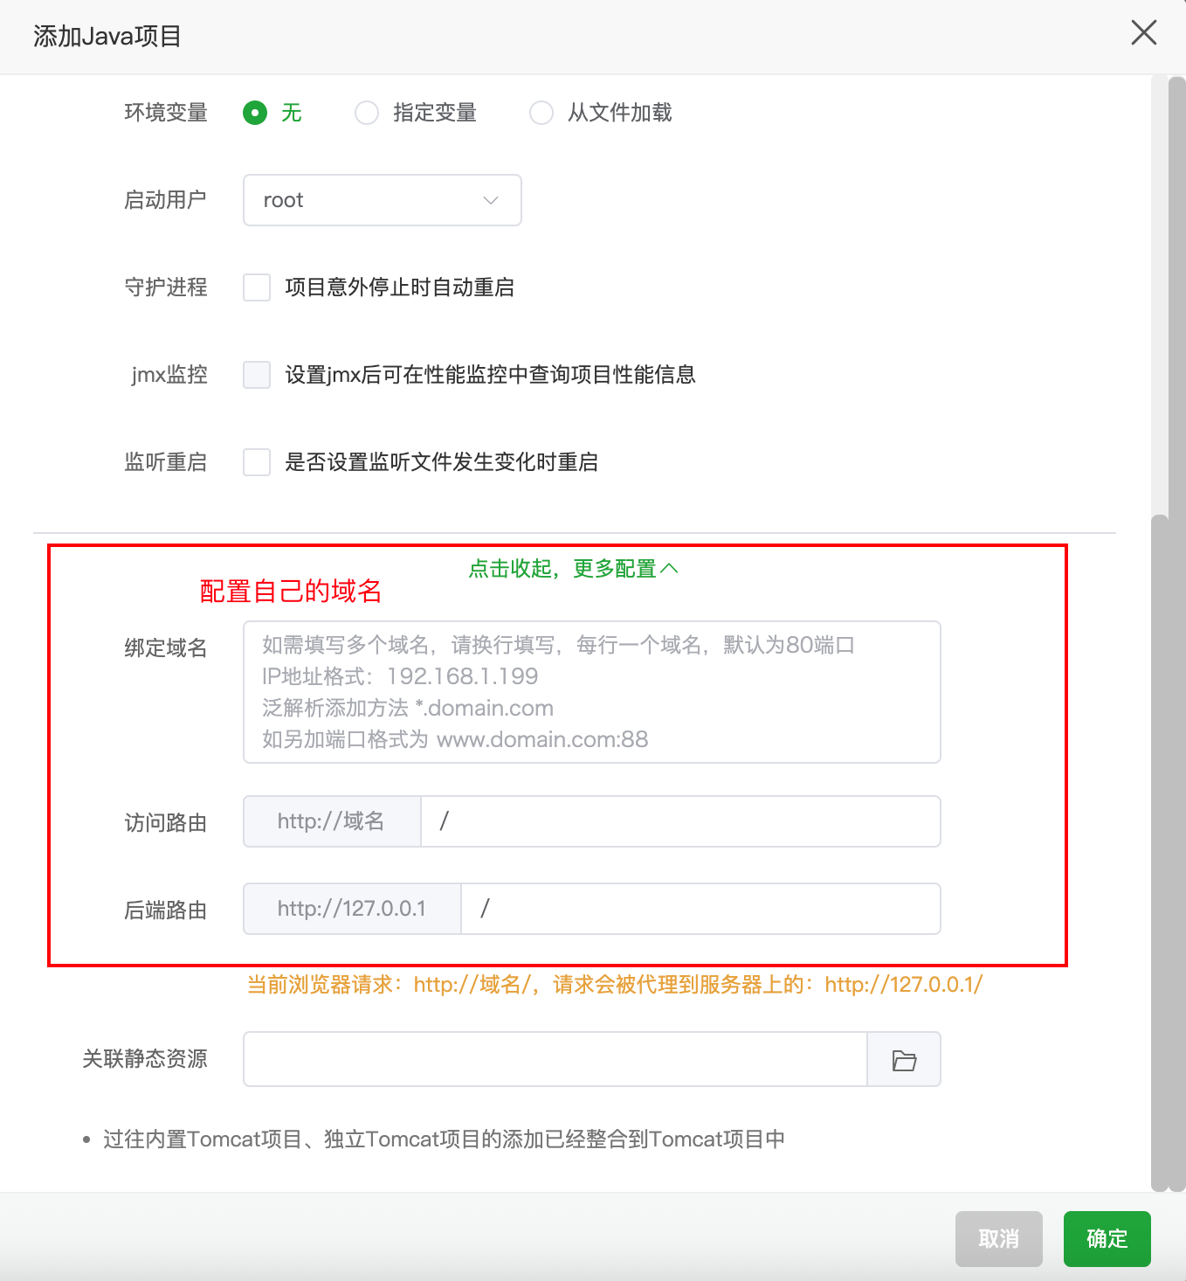Click the 访问路由 path input

pos(681,821)
